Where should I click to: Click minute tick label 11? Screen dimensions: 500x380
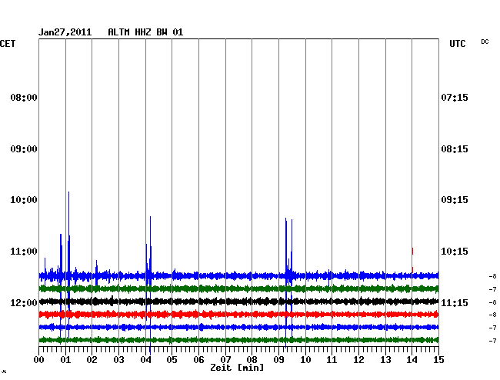coord(332,360)
